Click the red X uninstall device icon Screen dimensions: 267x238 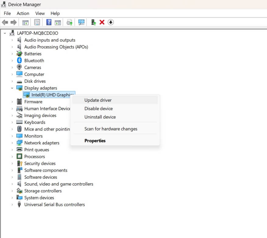102,22
